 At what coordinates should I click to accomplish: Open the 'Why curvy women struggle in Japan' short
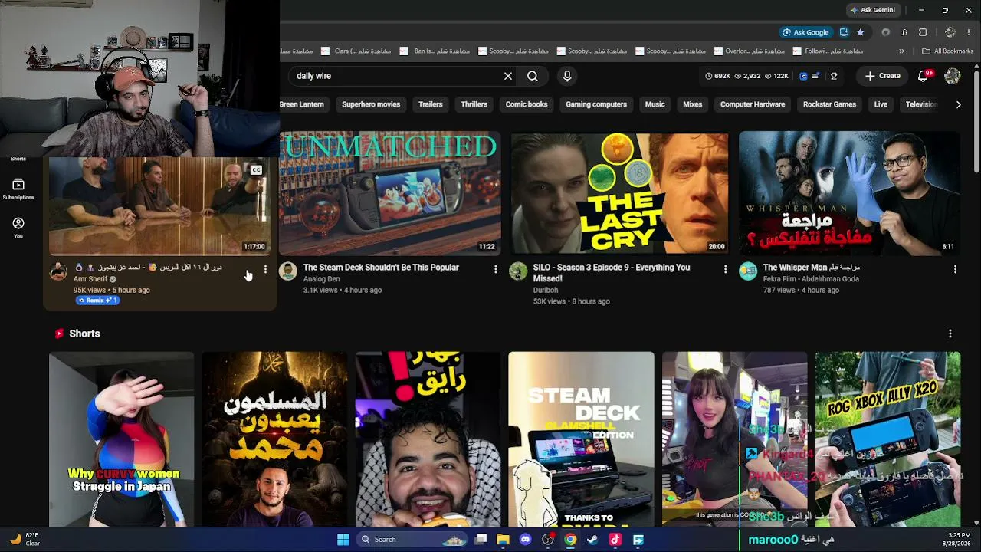pos(121,439)
